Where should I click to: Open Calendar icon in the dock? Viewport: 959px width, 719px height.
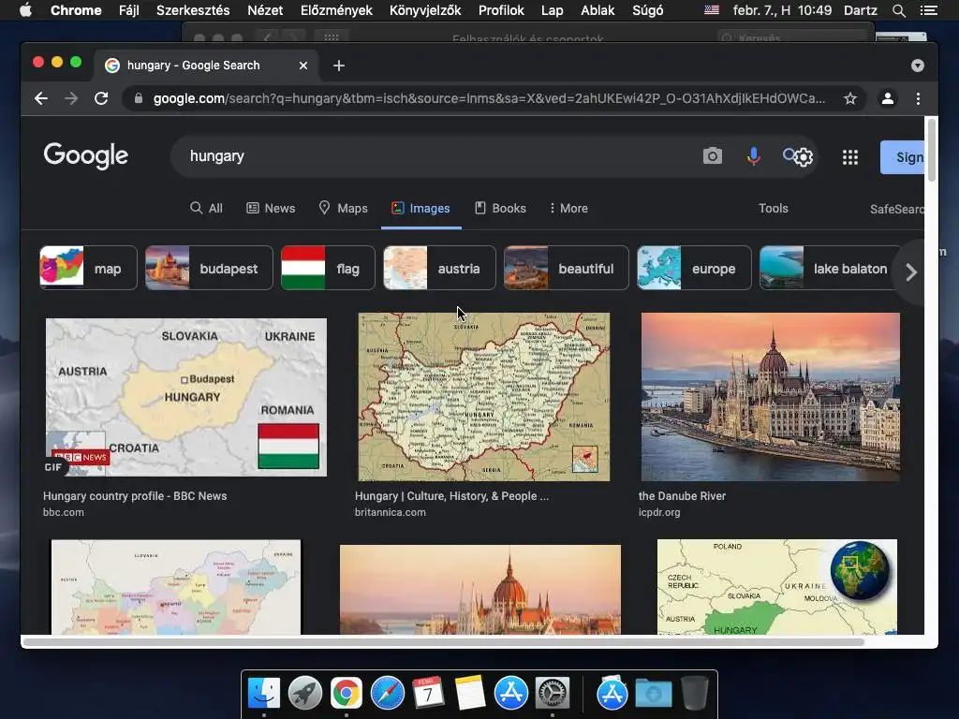pyautogui.click(x=428, y=694)
